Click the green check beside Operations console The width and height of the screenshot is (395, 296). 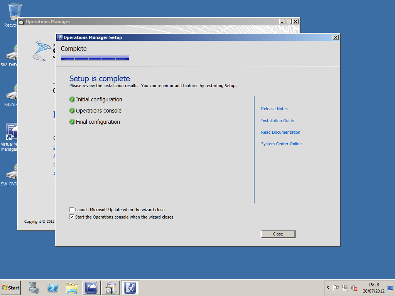click(x=72, y=111)
